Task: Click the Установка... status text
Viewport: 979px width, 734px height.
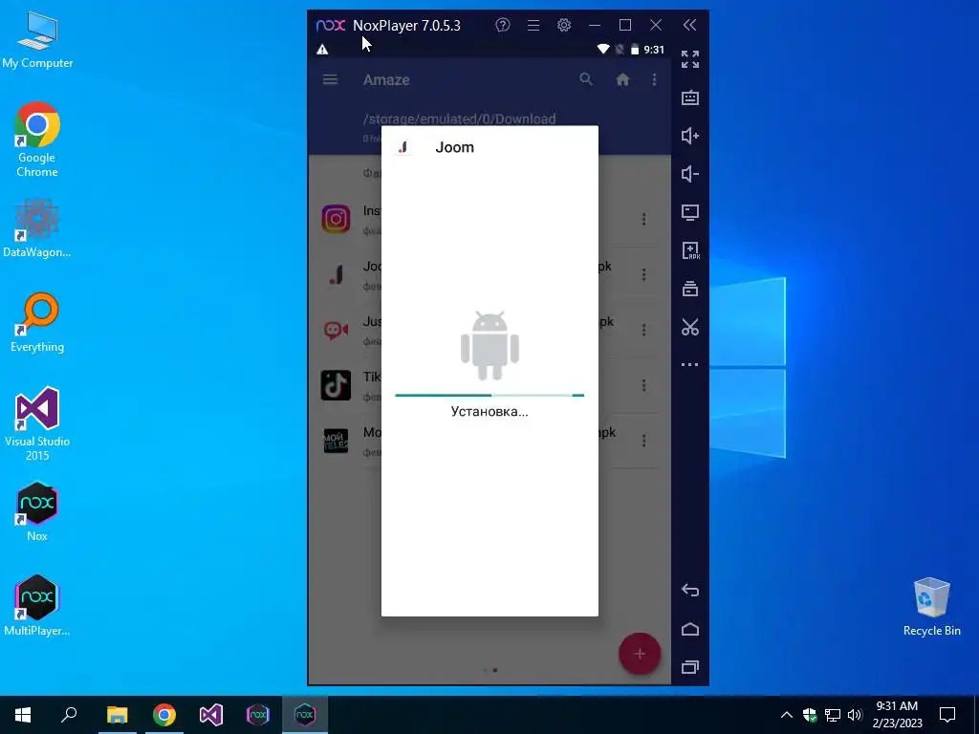Action: pos(489,411)
